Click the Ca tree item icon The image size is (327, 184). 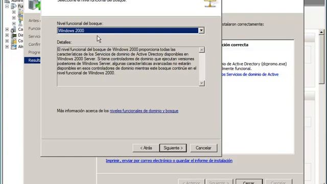[14, 30]
